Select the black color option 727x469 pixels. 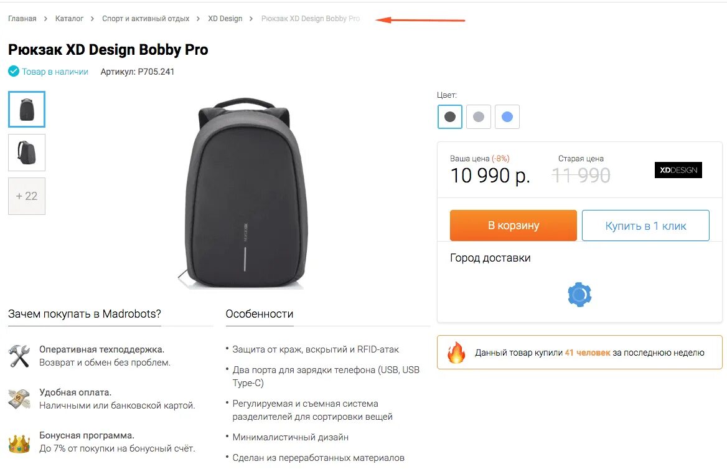(450, 116)
